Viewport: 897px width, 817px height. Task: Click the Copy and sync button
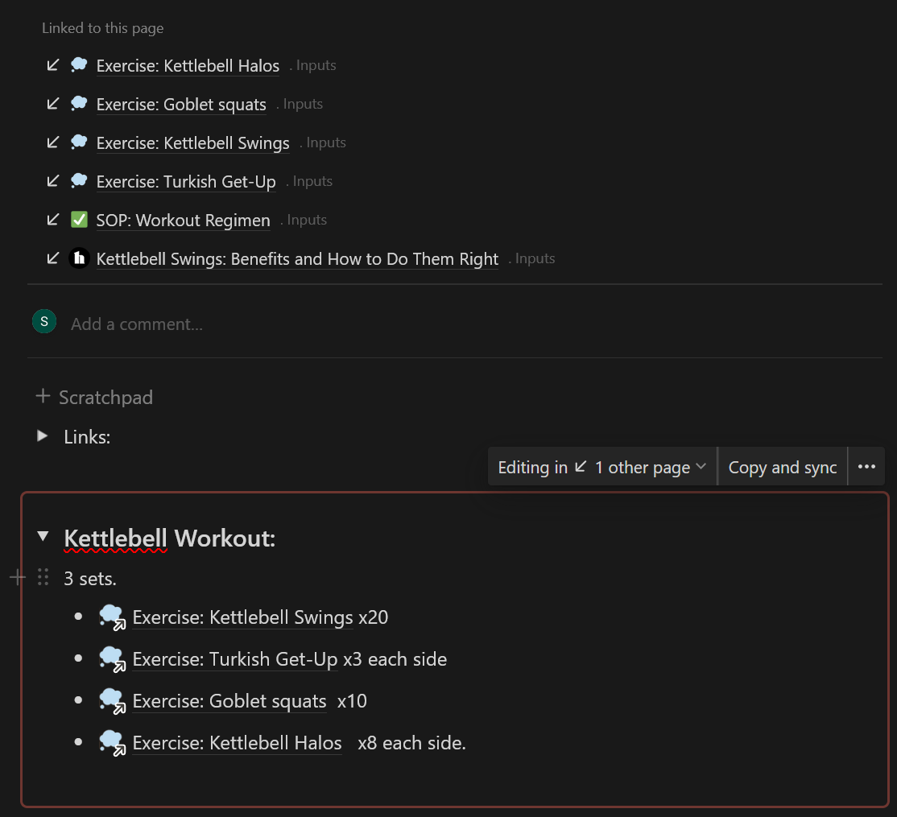coord(782,467)
